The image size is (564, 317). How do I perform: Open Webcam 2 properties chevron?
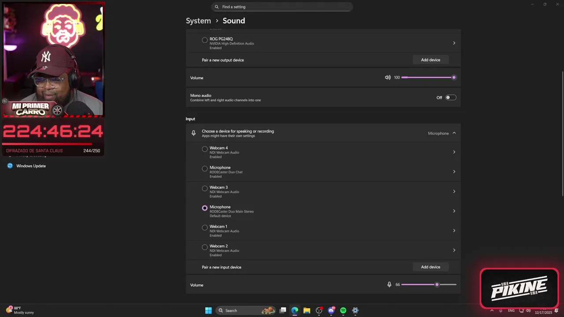pyautogui.click(x=454, y=250)
